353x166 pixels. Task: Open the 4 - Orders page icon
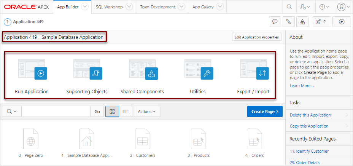(254, 139)
